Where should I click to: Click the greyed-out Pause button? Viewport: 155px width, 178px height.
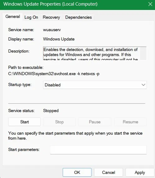pyautogui.click(x=95, y=122)
